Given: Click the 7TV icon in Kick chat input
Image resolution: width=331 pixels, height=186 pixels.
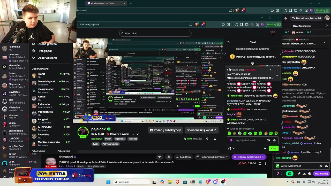Looking at the screenshot, I should 268,140.
